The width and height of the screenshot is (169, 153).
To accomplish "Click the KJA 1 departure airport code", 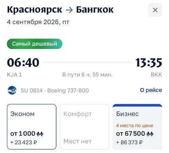I will click(14, 75).
